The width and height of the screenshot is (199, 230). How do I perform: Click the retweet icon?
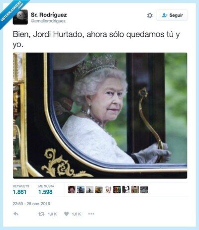[x=41, y=214]
